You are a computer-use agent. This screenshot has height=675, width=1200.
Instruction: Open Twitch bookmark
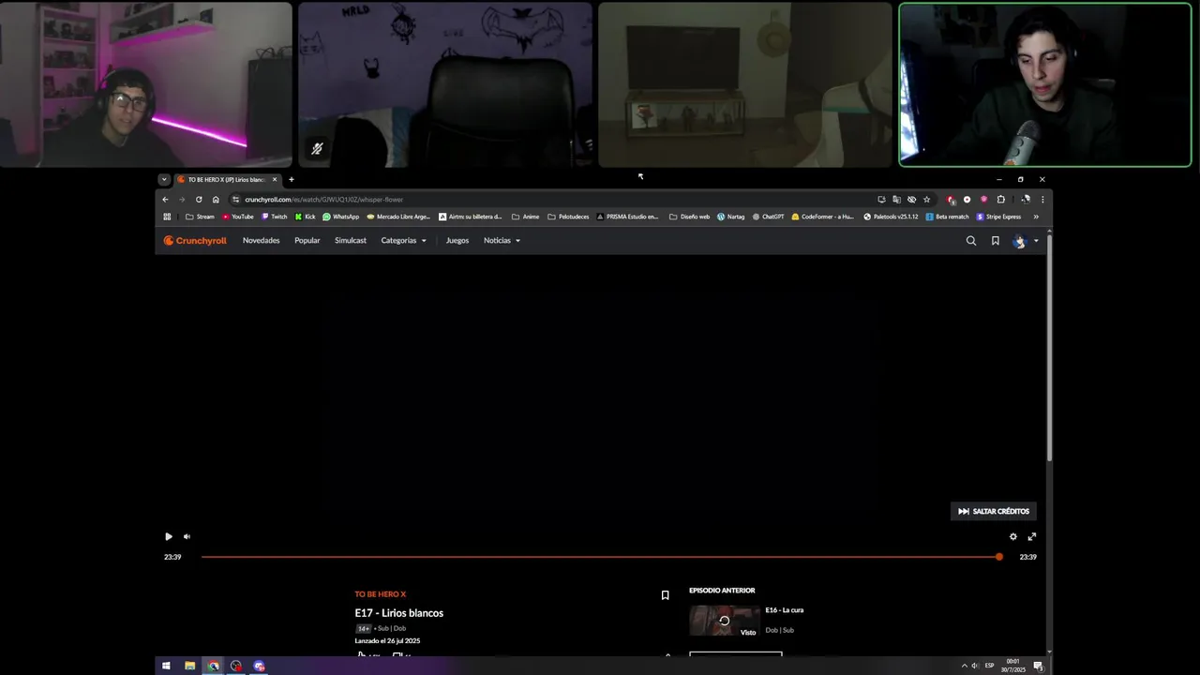point(274,217)
